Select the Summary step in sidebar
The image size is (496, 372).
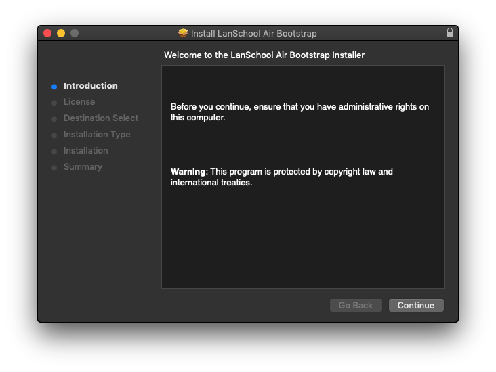pyautogui.click(x=83, y=167)
